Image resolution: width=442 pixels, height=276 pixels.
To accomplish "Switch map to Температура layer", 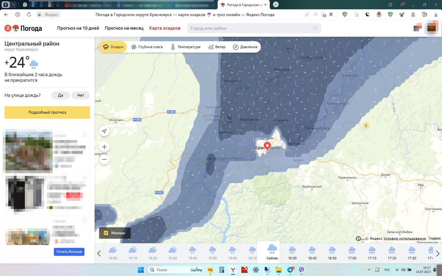I will click(185, 47).
